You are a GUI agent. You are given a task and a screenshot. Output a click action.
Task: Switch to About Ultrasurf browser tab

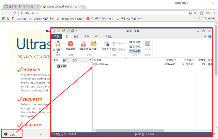tap(60, 6)
